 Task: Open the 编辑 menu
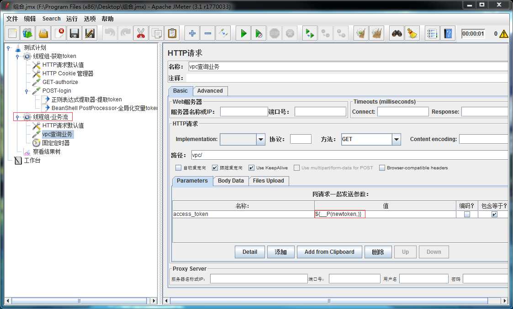click(30, 19)
